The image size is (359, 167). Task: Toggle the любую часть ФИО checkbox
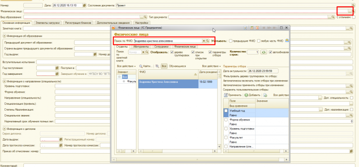point(259,41)
